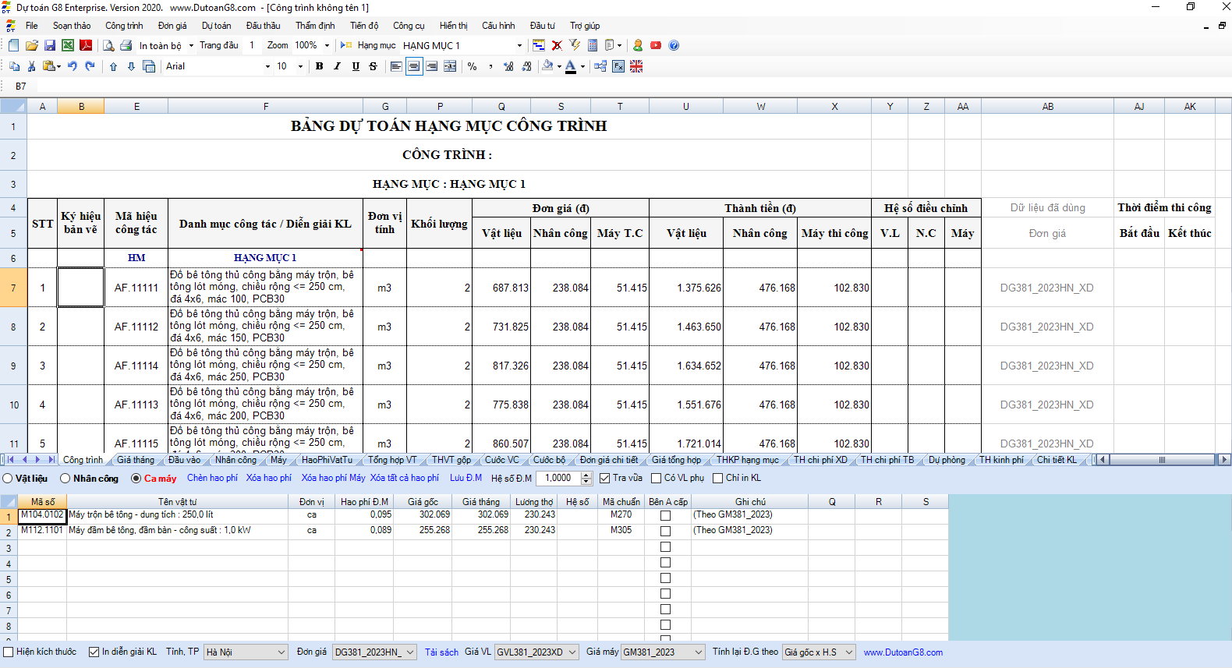Click the New document icon
1232x668 pixels.
pos(13,45)
